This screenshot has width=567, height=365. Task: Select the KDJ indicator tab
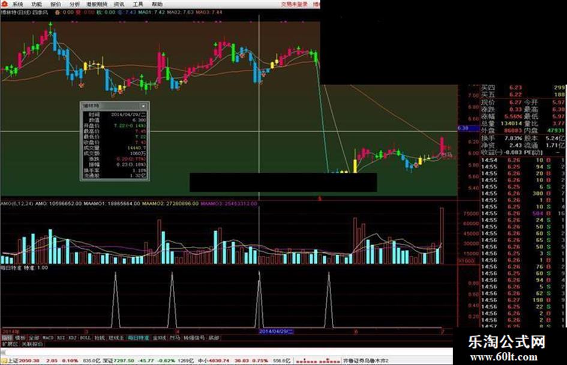point(73,338)
